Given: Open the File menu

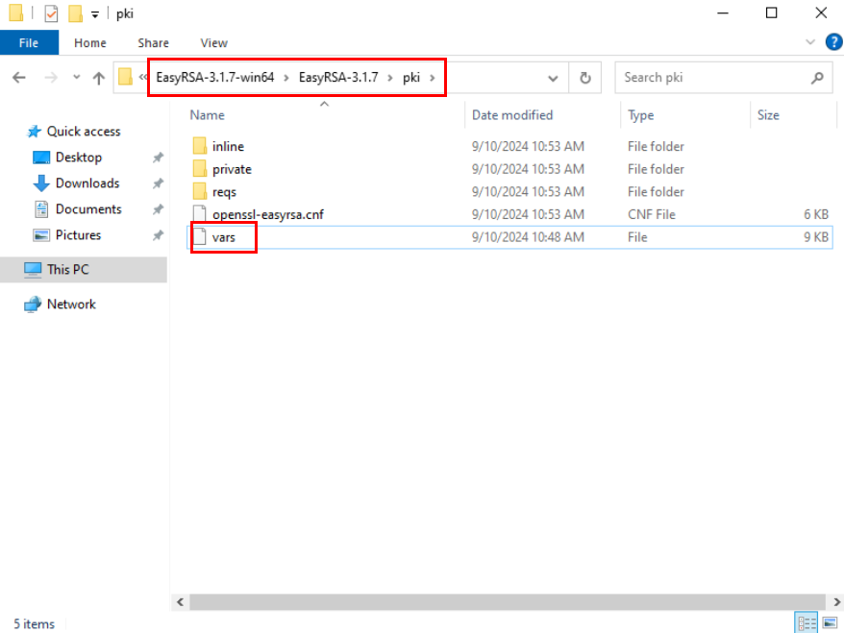Looking at the screenshot, I should point(29,42).
